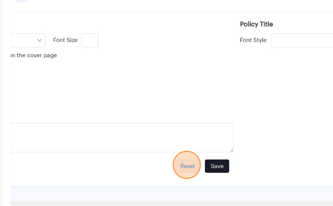Click the blank space beneath the Font Style field

click(287, 102)
